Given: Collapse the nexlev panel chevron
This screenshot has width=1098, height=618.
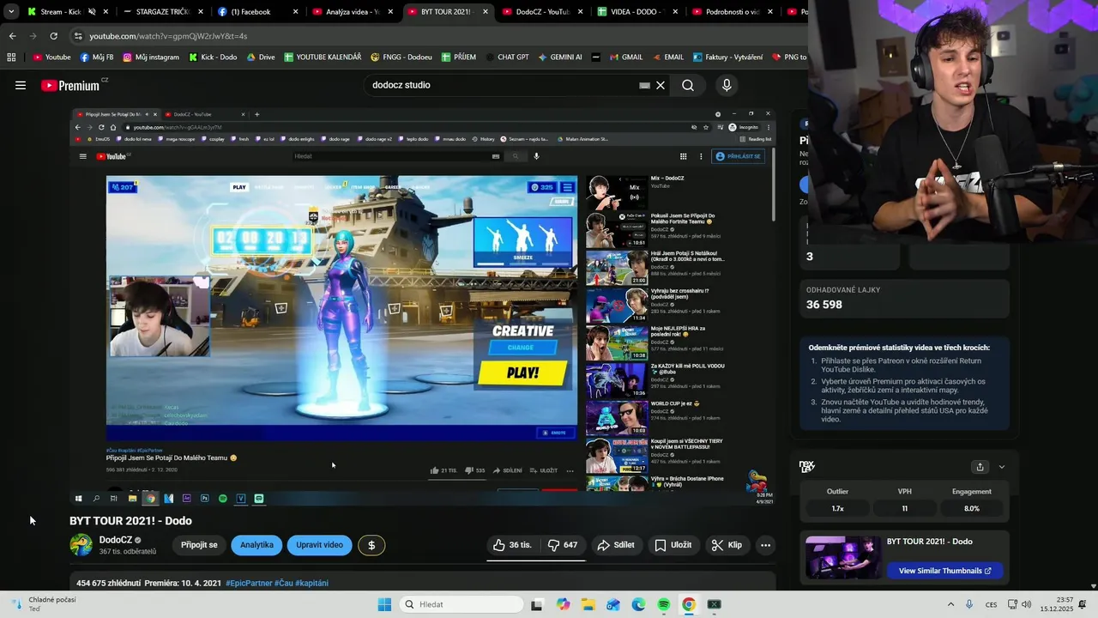Looking at the screenshot, I should click(x=1001, y=467).
